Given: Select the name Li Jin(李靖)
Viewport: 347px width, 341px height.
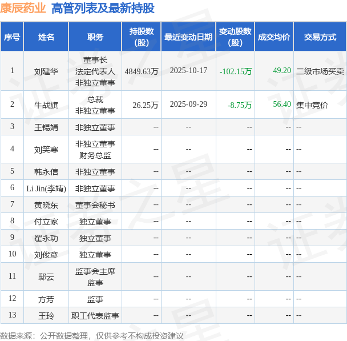Looking at the screenshot, I should 46,188.
